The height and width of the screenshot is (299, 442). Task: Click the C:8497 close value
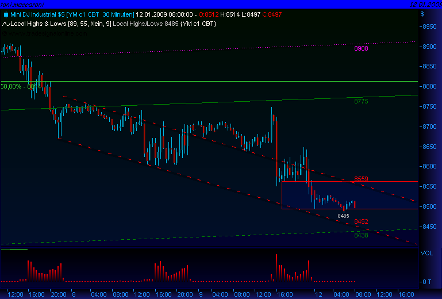(x=272, y=14)
